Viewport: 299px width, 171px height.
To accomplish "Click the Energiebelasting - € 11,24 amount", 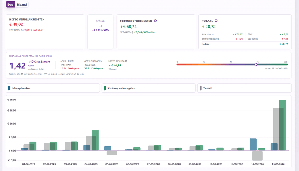I will pos(238,39).
